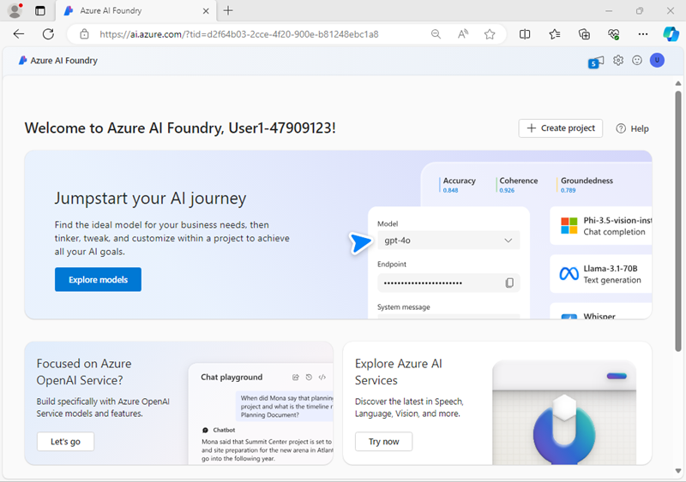Click the Create project button
Screen dimensions: 686x482
coord(561,128)
